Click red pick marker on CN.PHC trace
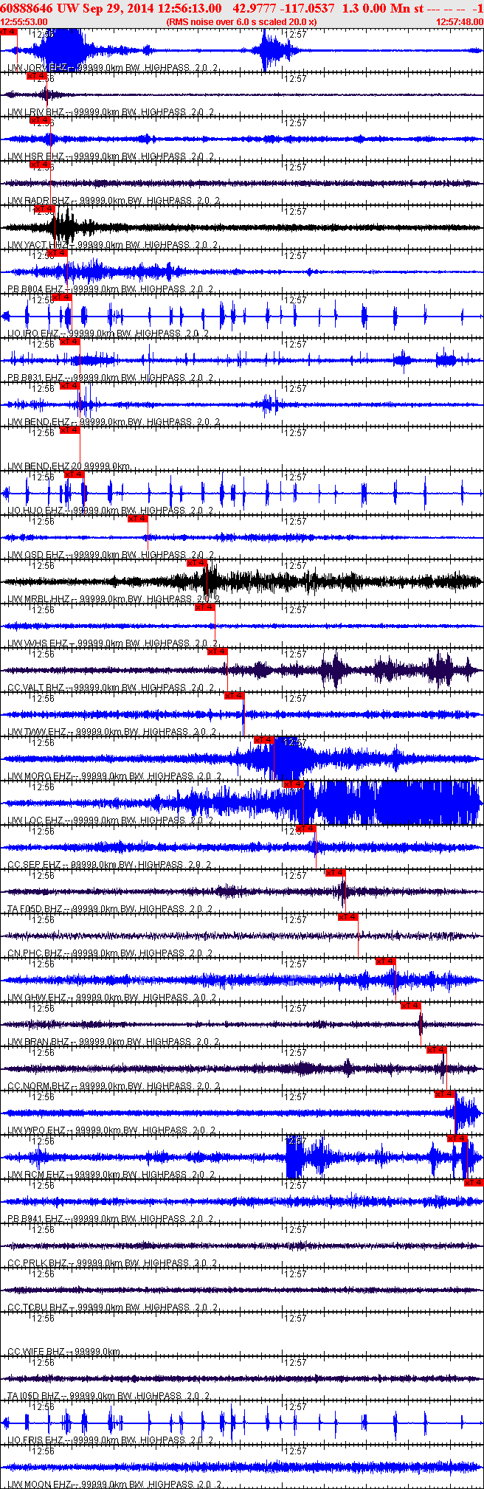The height and width of the screenshot is (1489, 484). point(348,917)
